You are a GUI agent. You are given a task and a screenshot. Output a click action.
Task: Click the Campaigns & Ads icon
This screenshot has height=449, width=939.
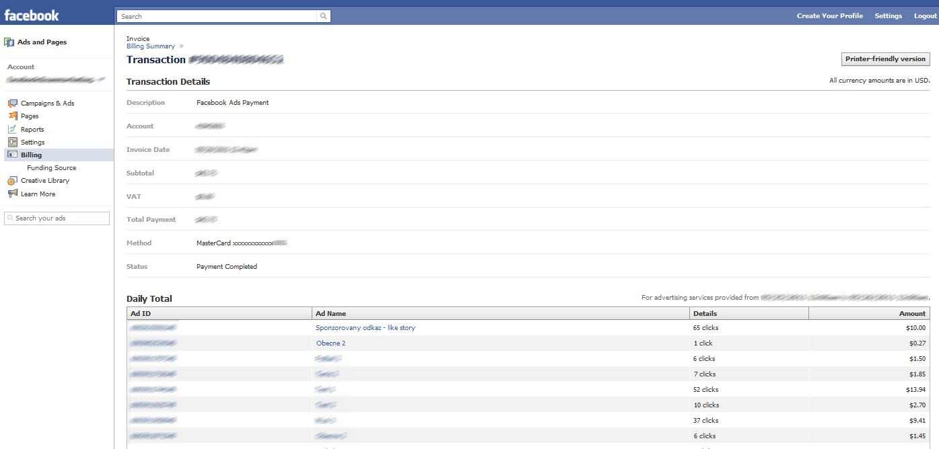pos(13,104)
